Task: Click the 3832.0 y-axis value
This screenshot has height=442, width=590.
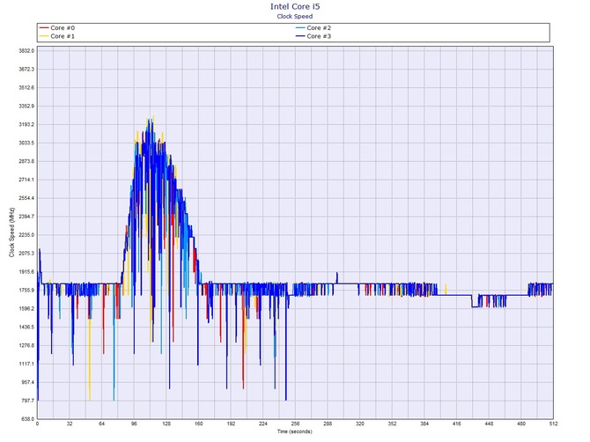Action: [26, 51]
